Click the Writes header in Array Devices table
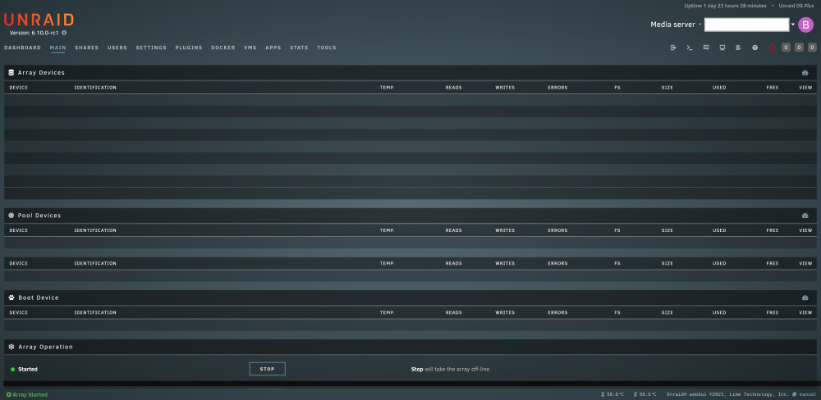This screenshot has height=400, width=821. coord(505,88)
